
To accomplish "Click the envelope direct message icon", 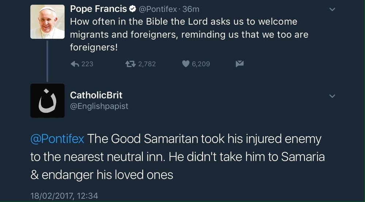I will 239,64.
